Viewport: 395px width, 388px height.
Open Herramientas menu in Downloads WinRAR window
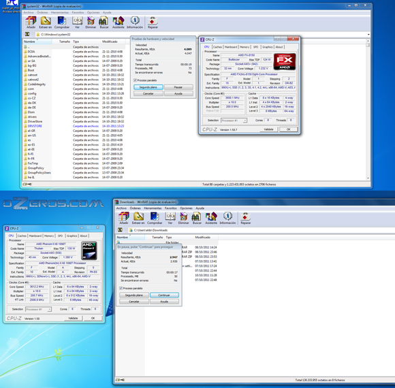click(x=153, y=208)
